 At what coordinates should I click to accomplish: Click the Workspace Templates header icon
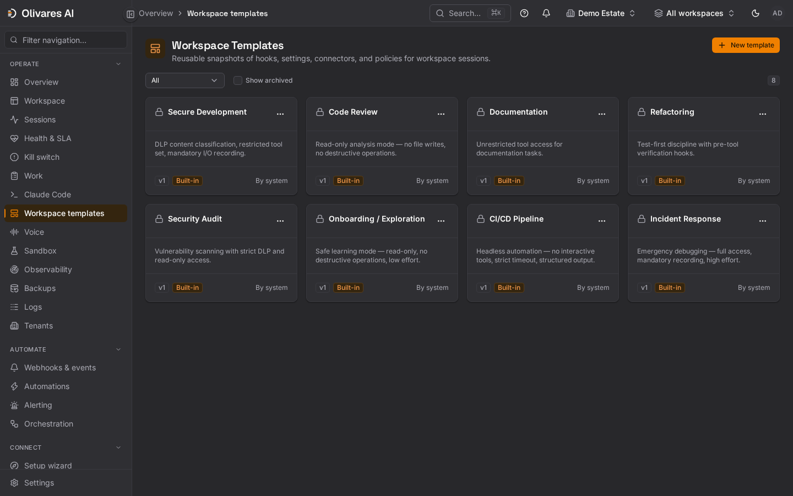(x=155, y=48)
